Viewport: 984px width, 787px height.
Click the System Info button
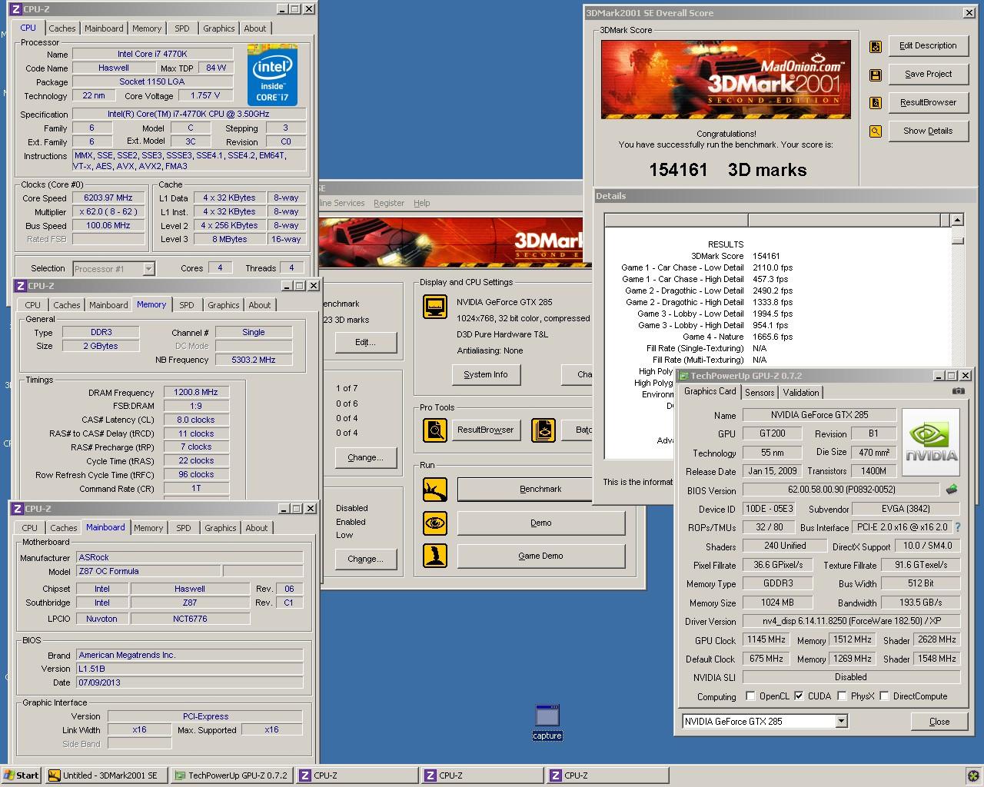click(486, 375)
